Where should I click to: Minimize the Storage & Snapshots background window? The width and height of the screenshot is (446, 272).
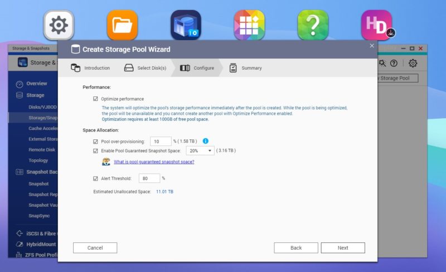pos(403,48)
